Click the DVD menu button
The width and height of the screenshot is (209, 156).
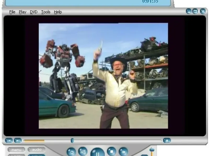pos(16,150)
